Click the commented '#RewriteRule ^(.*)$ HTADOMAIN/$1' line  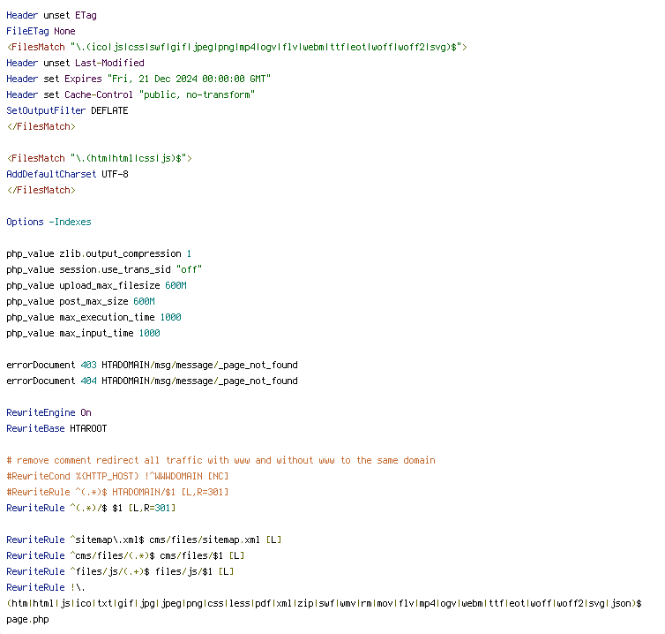pyautogui.click(x=117, y=492)
